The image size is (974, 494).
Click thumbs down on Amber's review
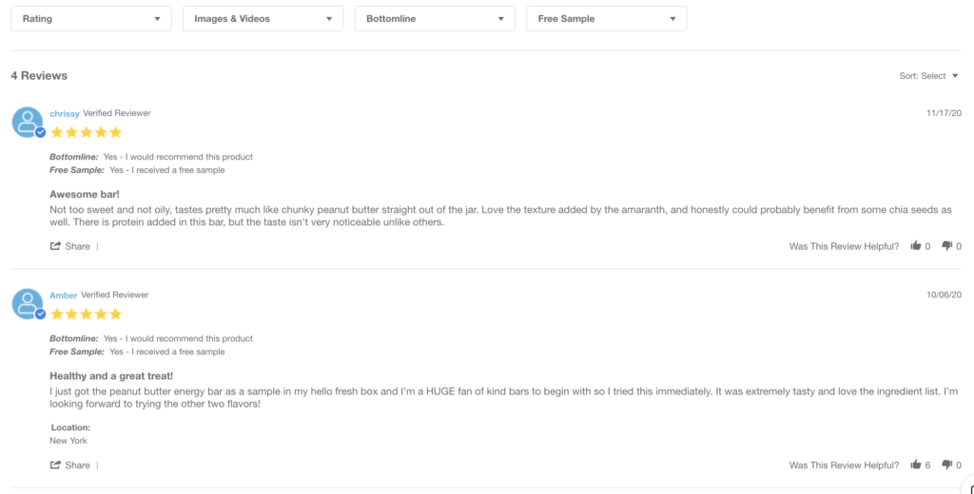click(x=946, y=465)
